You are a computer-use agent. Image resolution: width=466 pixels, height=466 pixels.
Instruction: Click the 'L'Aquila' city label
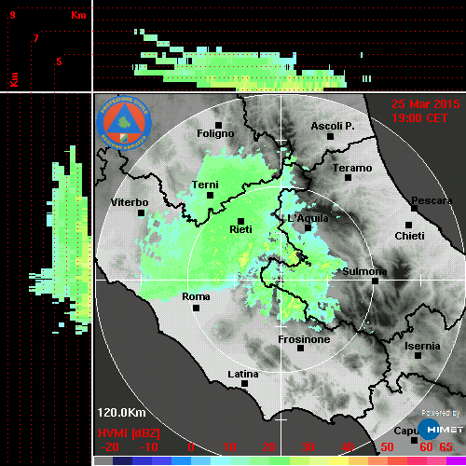tap(308, 218)
